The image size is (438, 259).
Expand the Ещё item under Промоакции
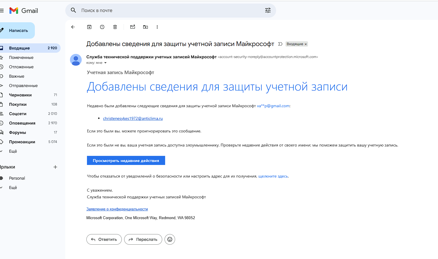point(13,151)
